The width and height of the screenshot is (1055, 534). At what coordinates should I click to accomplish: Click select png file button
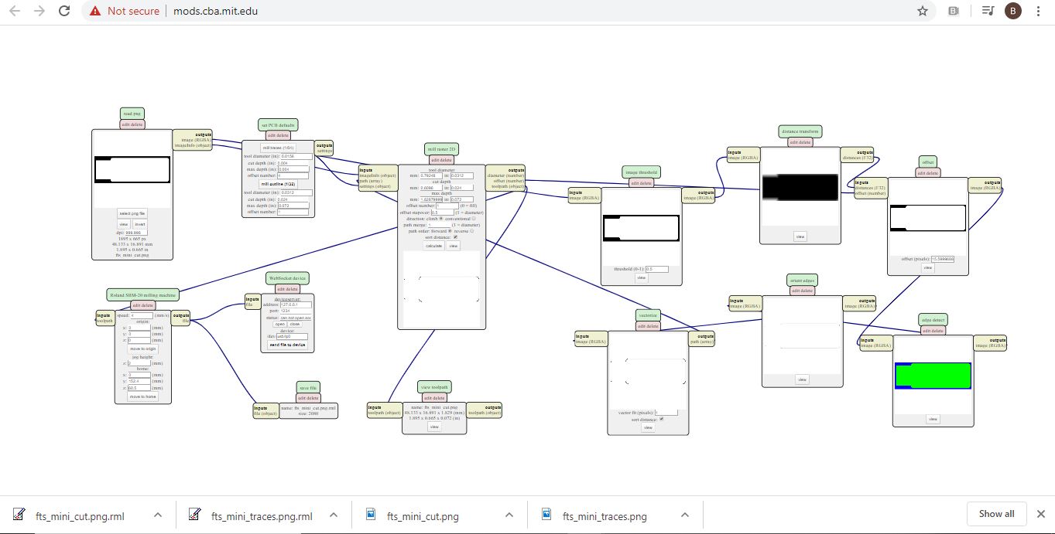click(132, 213)
